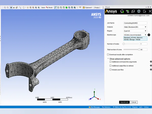Activate the Rotate view tool

click(24, 8)
